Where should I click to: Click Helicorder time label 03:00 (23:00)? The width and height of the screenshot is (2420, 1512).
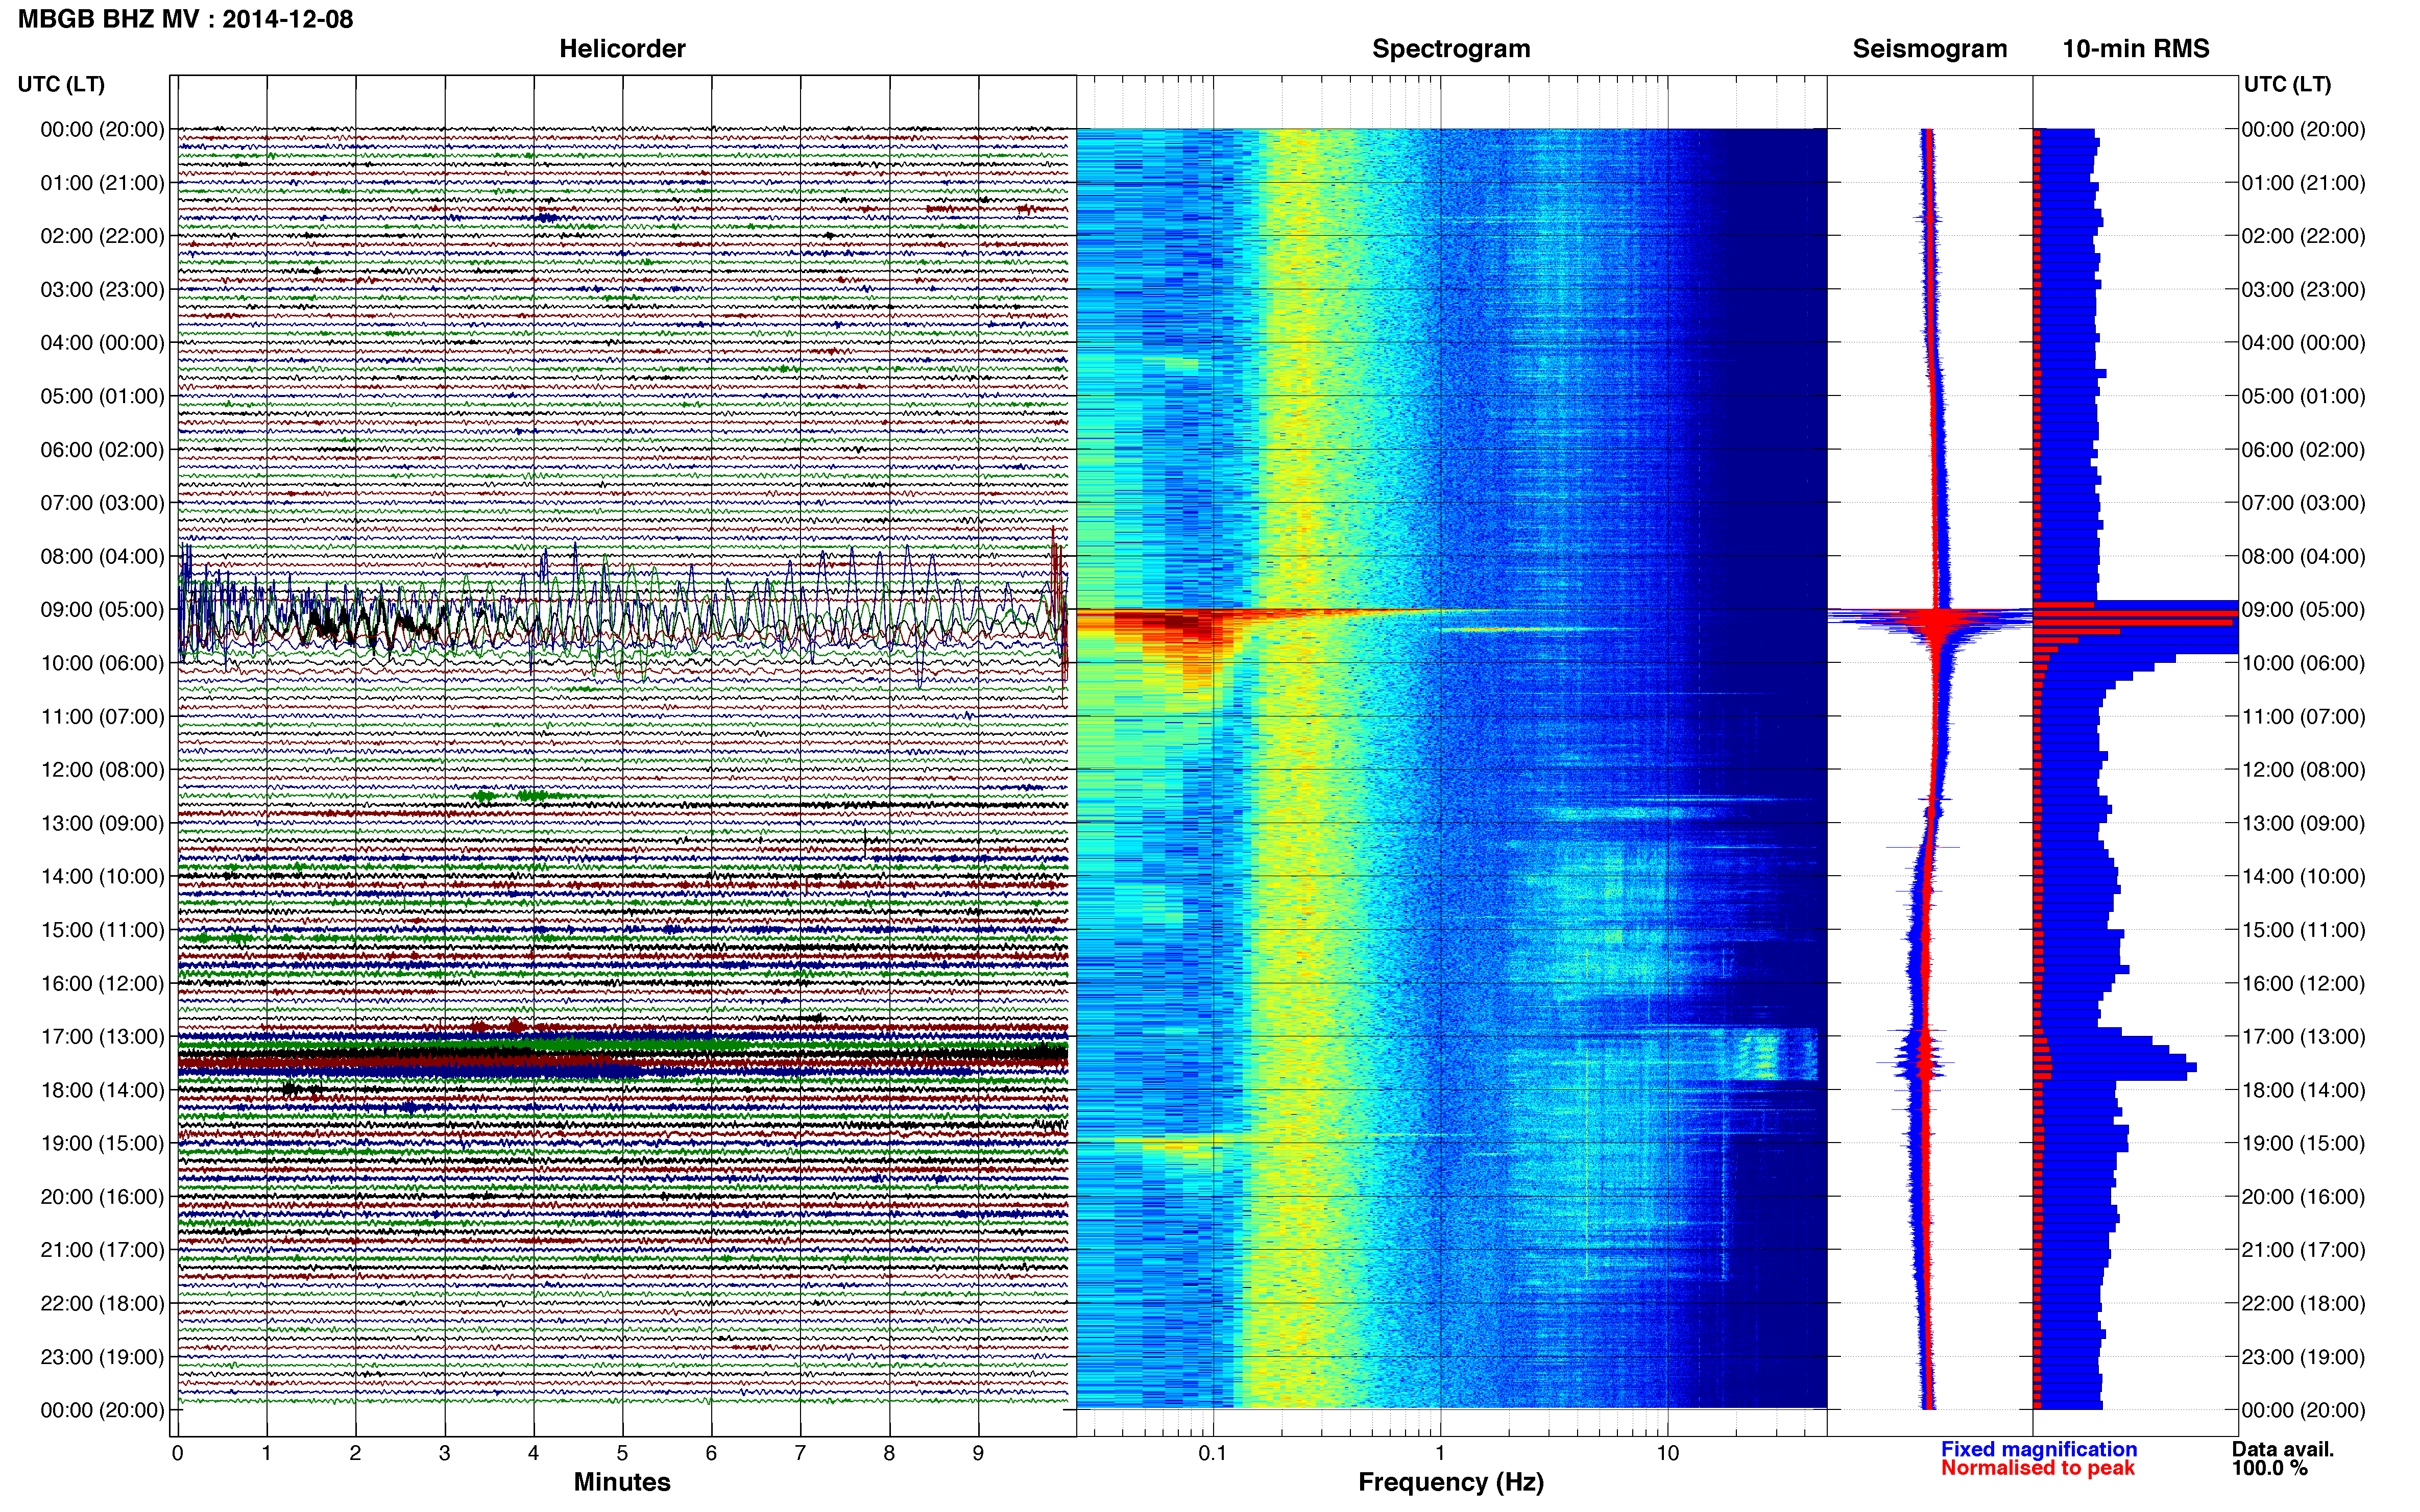pos(102,289)
